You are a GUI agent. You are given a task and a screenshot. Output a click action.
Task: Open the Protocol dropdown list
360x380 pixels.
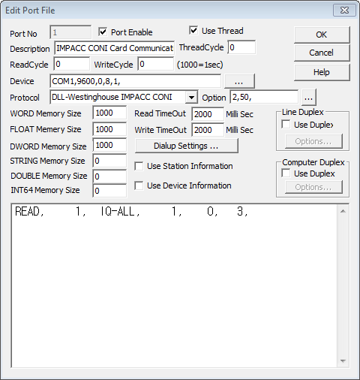coord(191,97)
